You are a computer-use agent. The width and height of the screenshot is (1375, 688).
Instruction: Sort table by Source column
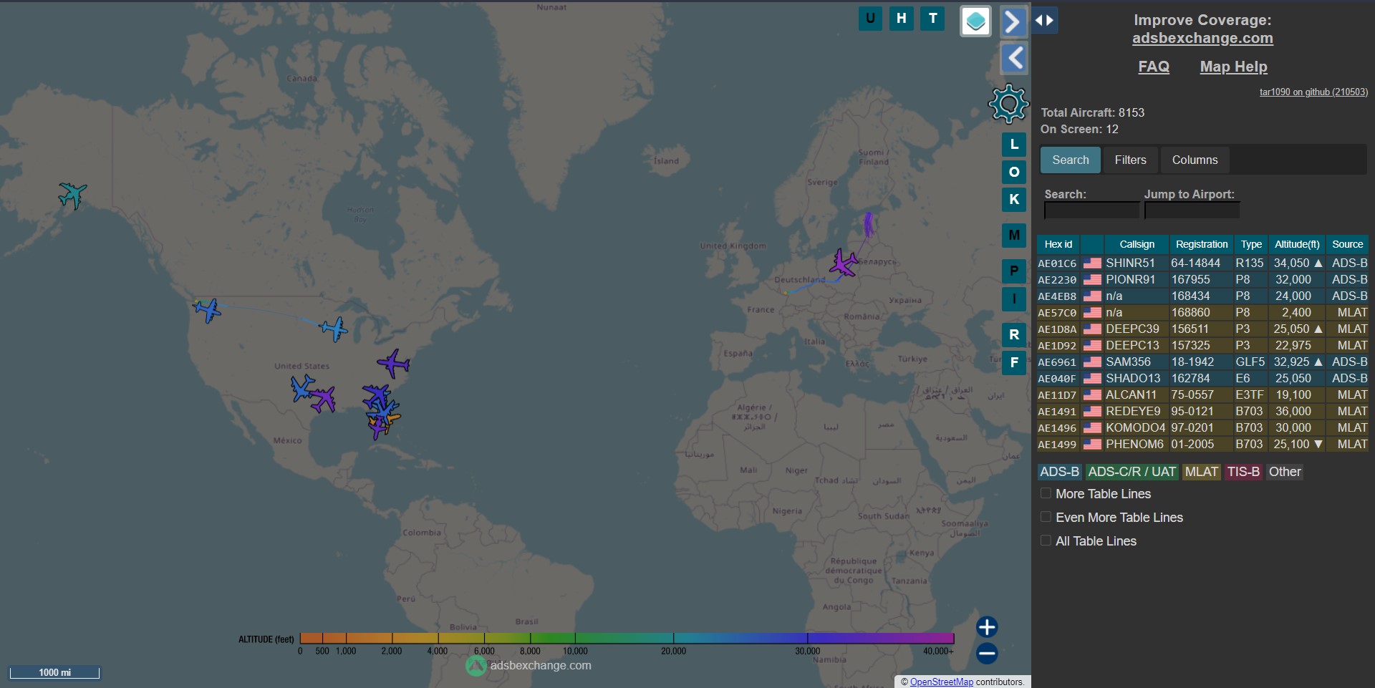[x=1347, y=244]
